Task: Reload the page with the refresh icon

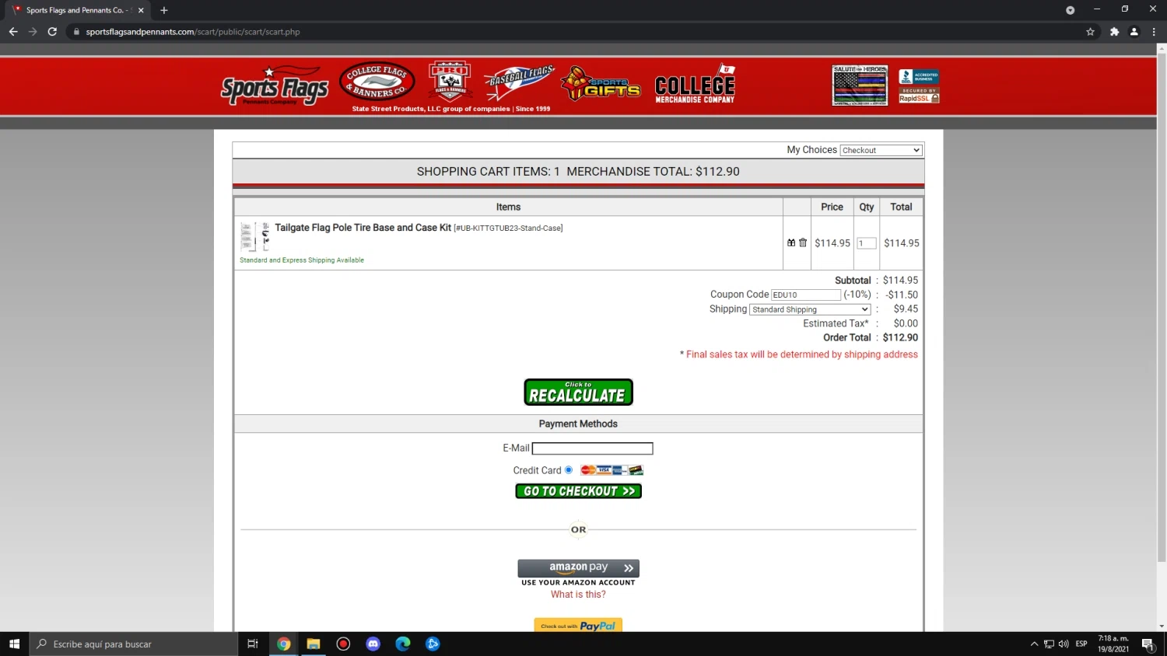Action: coord(52,32)
